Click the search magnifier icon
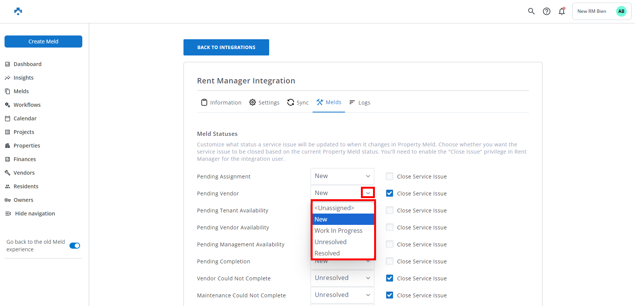This screenshot has height=306, width=635. tap(531, 11)
